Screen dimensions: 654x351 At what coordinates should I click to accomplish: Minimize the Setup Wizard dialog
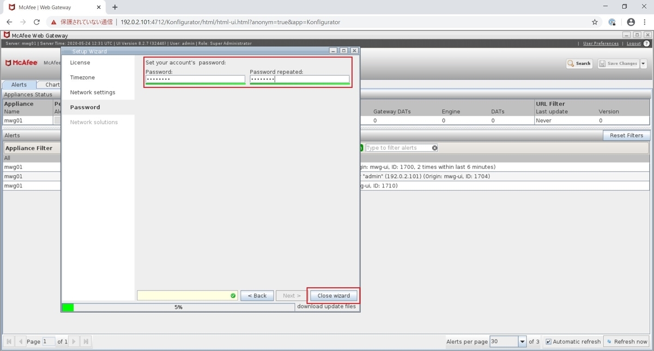(x=334, y=51)
